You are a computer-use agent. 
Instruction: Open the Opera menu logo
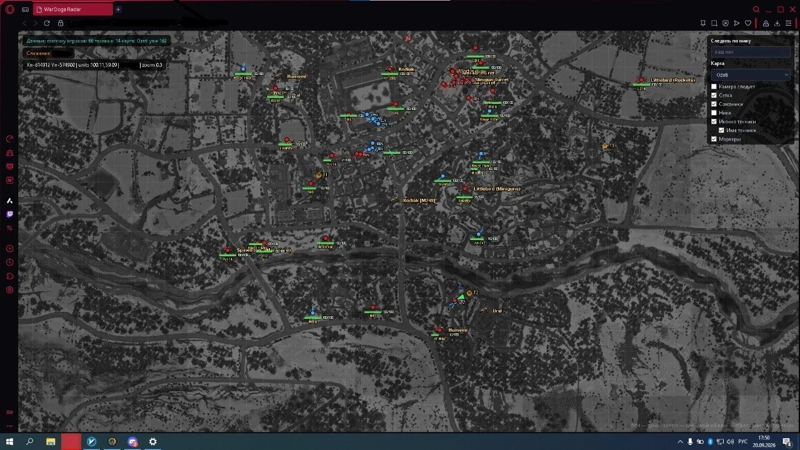tap(9, 9)
